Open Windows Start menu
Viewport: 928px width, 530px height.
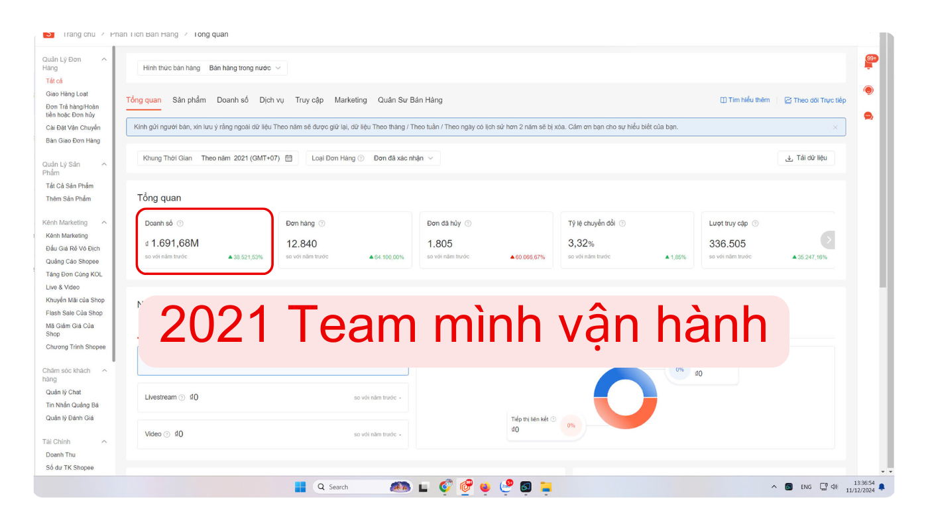coord(300,487)
